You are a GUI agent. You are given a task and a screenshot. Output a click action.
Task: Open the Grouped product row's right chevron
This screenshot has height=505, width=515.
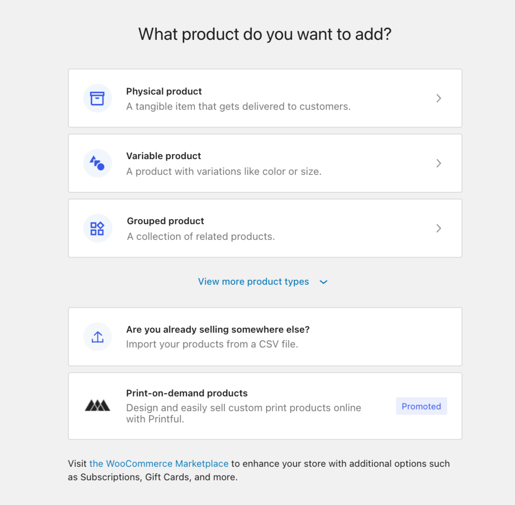439,228
